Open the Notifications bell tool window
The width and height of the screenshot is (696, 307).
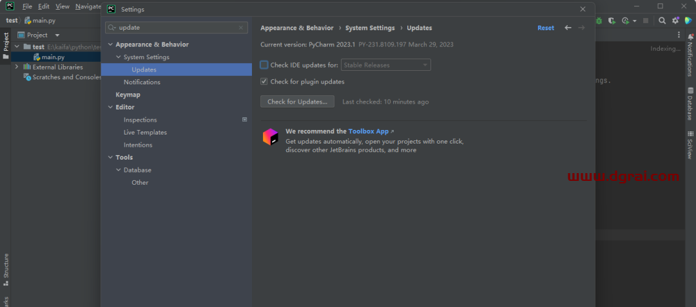(x=690, y=56)
